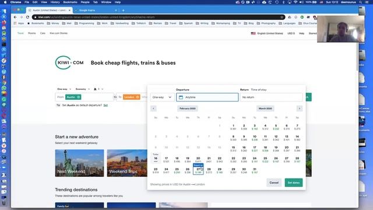Click Time of stay tab label
The image size is (373, 210).
coord(259,90)
